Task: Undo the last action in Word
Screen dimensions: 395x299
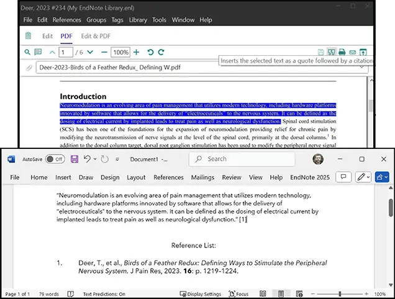Action: point(87,159)
